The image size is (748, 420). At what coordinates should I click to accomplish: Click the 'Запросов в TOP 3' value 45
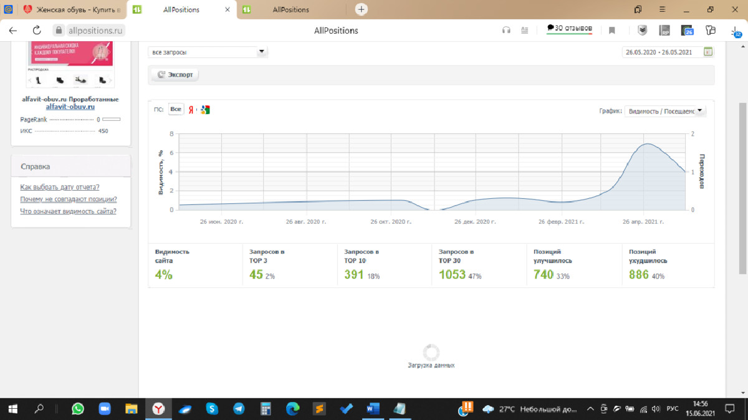pos(256,275)
